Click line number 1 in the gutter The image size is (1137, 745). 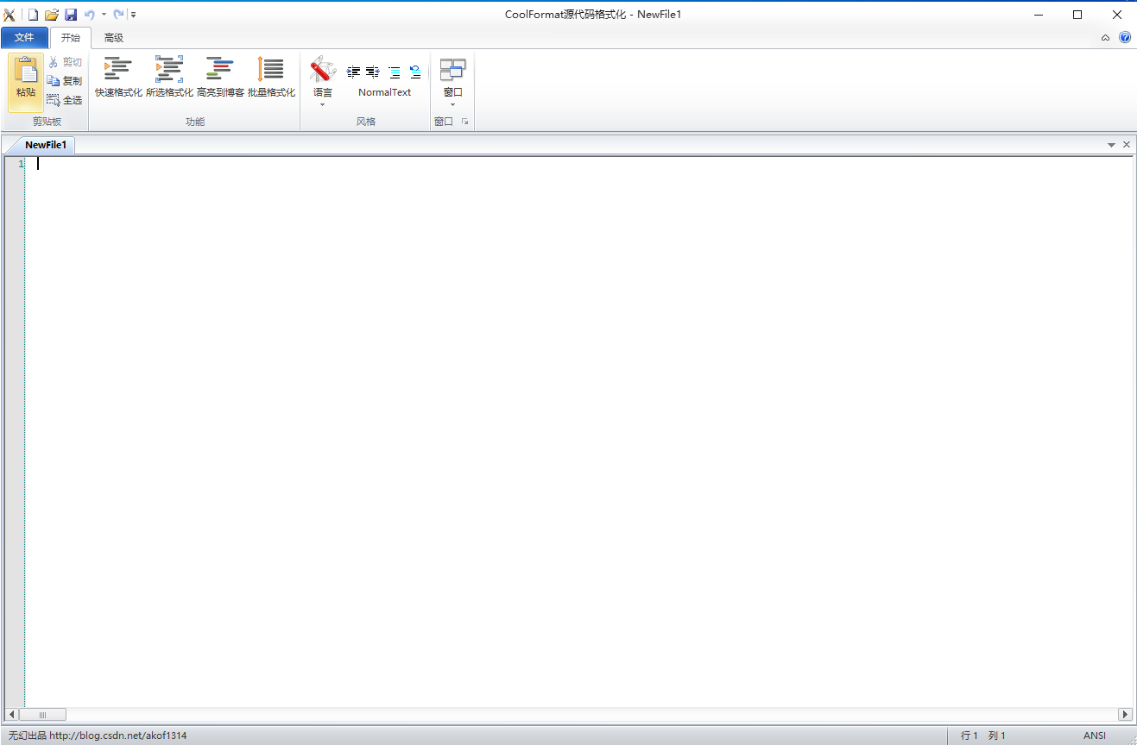(x=21, y=164)
